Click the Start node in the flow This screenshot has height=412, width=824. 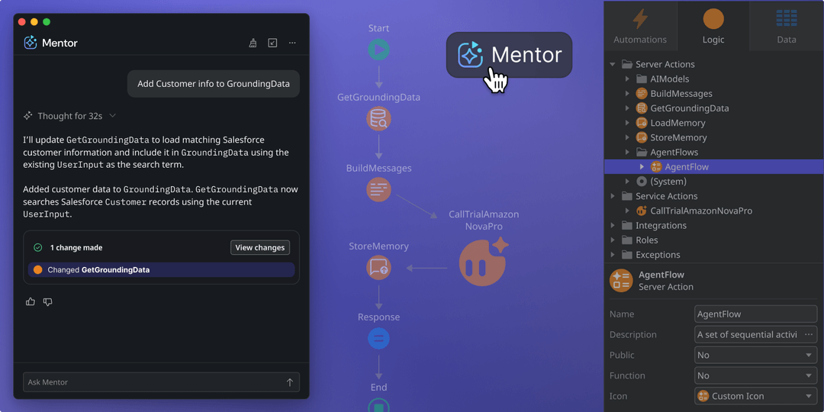coord(378,50)
